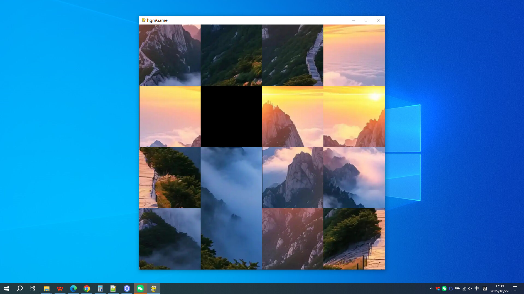Click the Start button

click(x=7, y=288)
